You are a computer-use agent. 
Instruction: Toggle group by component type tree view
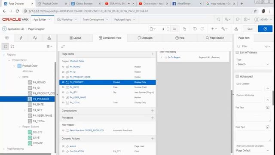[x=5, y=46]
